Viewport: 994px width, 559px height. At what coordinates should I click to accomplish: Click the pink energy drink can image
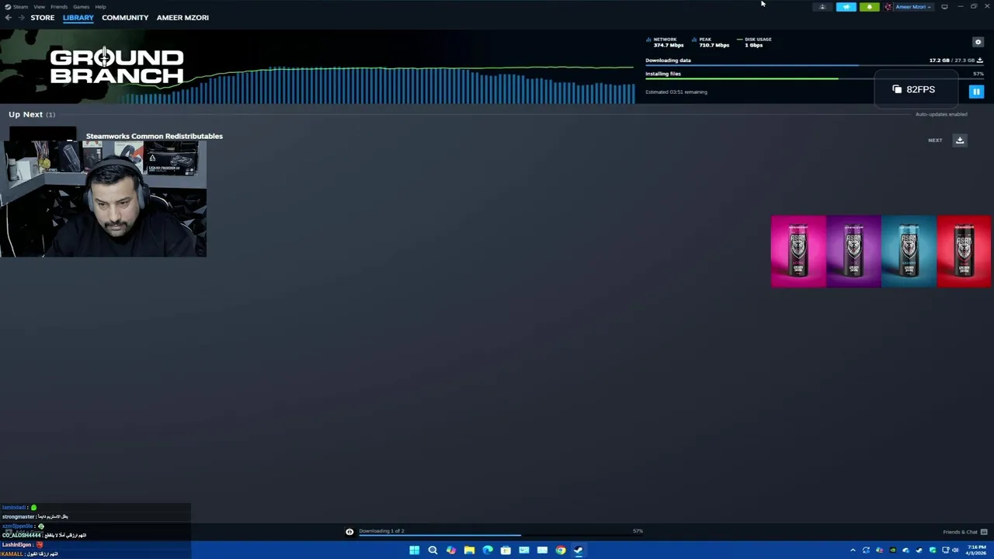(798, 252)
